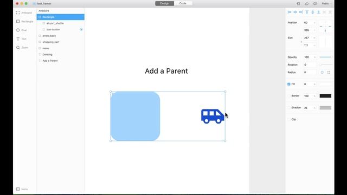Adjust the Opacity slider
347x195 pixels.
coord(325,57)
